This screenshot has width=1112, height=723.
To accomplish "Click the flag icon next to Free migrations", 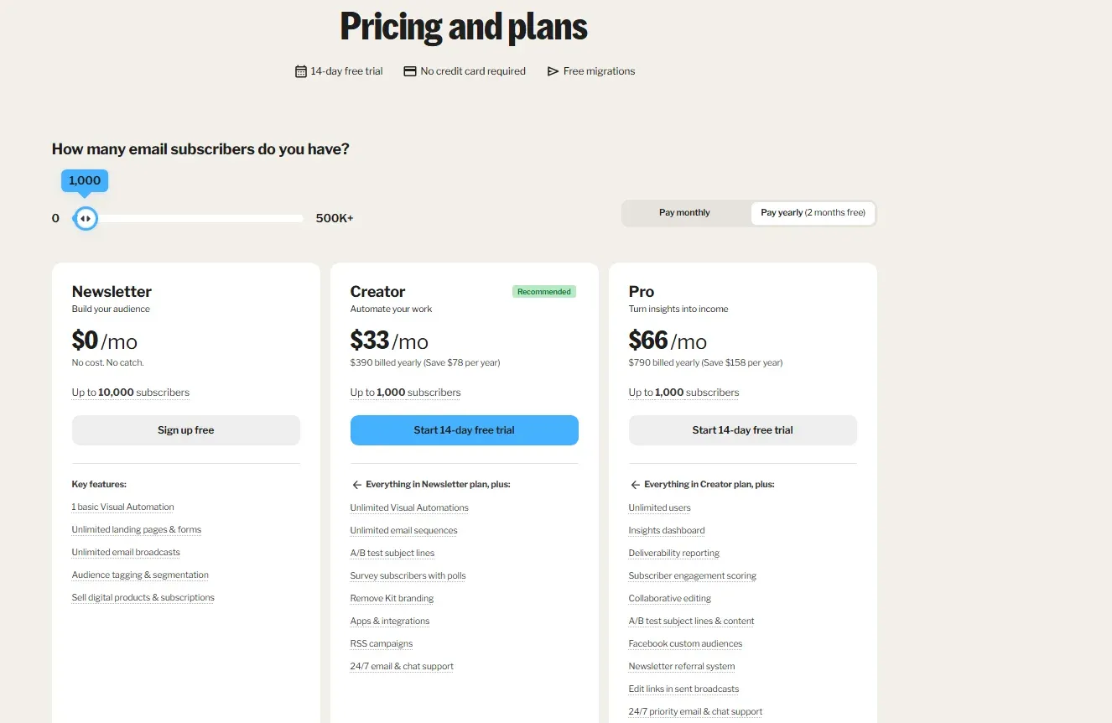I will tap(553, 71).
